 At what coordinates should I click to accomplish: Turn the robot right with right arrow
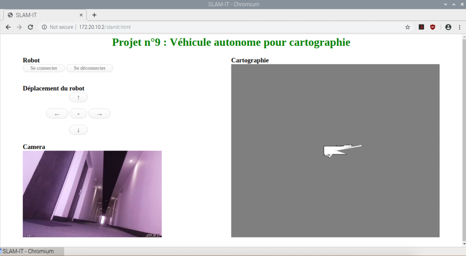(x=99, y=114)
